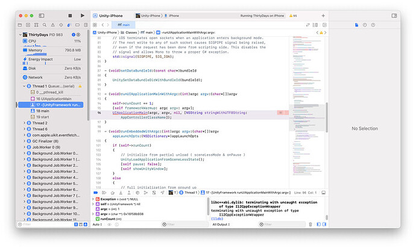Image resolution: width=416 pixels, height=248 pixels.
Task: Select the Quick Help inspector tab
Action: (373, 25)
